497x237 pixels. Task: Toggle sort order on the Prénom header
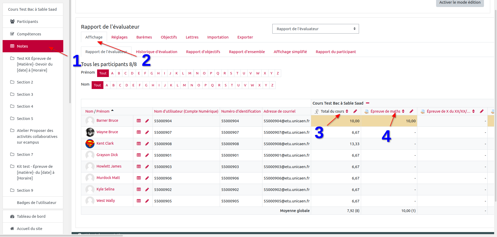tap(103, 111)
